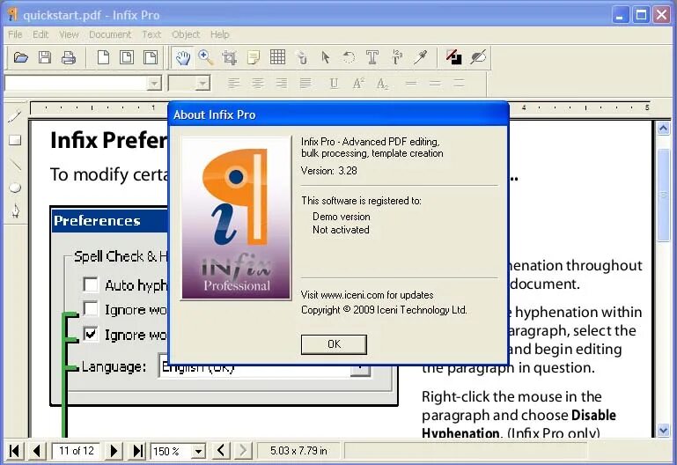Go to the next page
677x465 pixels.
pos(114,451)
